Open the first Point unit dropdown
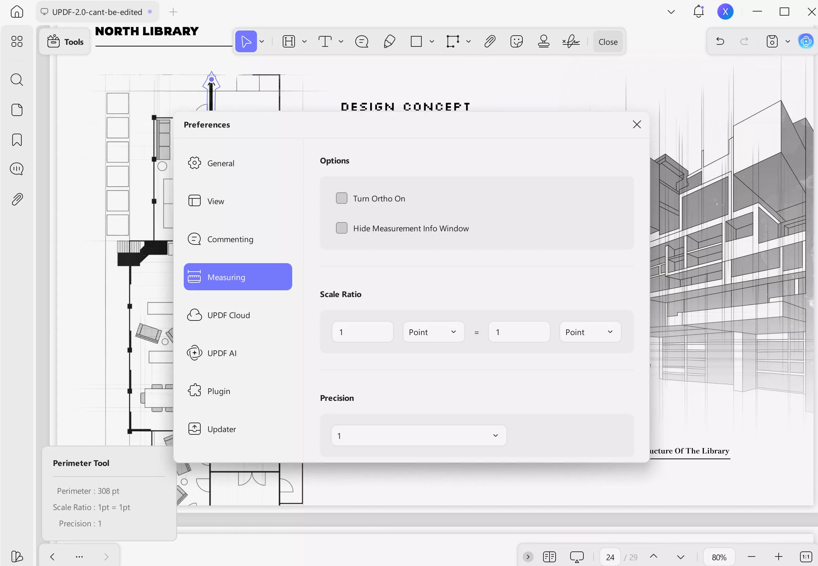Viewport: 818px width, 566px height. tap(433, 332)
